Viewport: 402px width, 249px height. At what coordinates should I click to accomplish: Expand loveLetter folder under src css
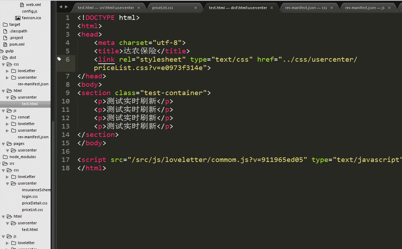[7, 177]
